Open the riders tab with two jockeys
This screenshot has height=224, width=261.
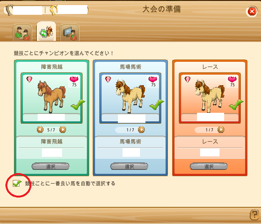[x=22, y=33]
